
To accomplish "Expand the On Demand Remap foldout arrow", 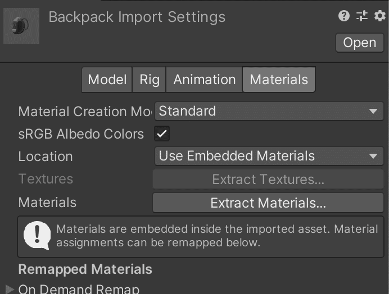I will point(10,290).
